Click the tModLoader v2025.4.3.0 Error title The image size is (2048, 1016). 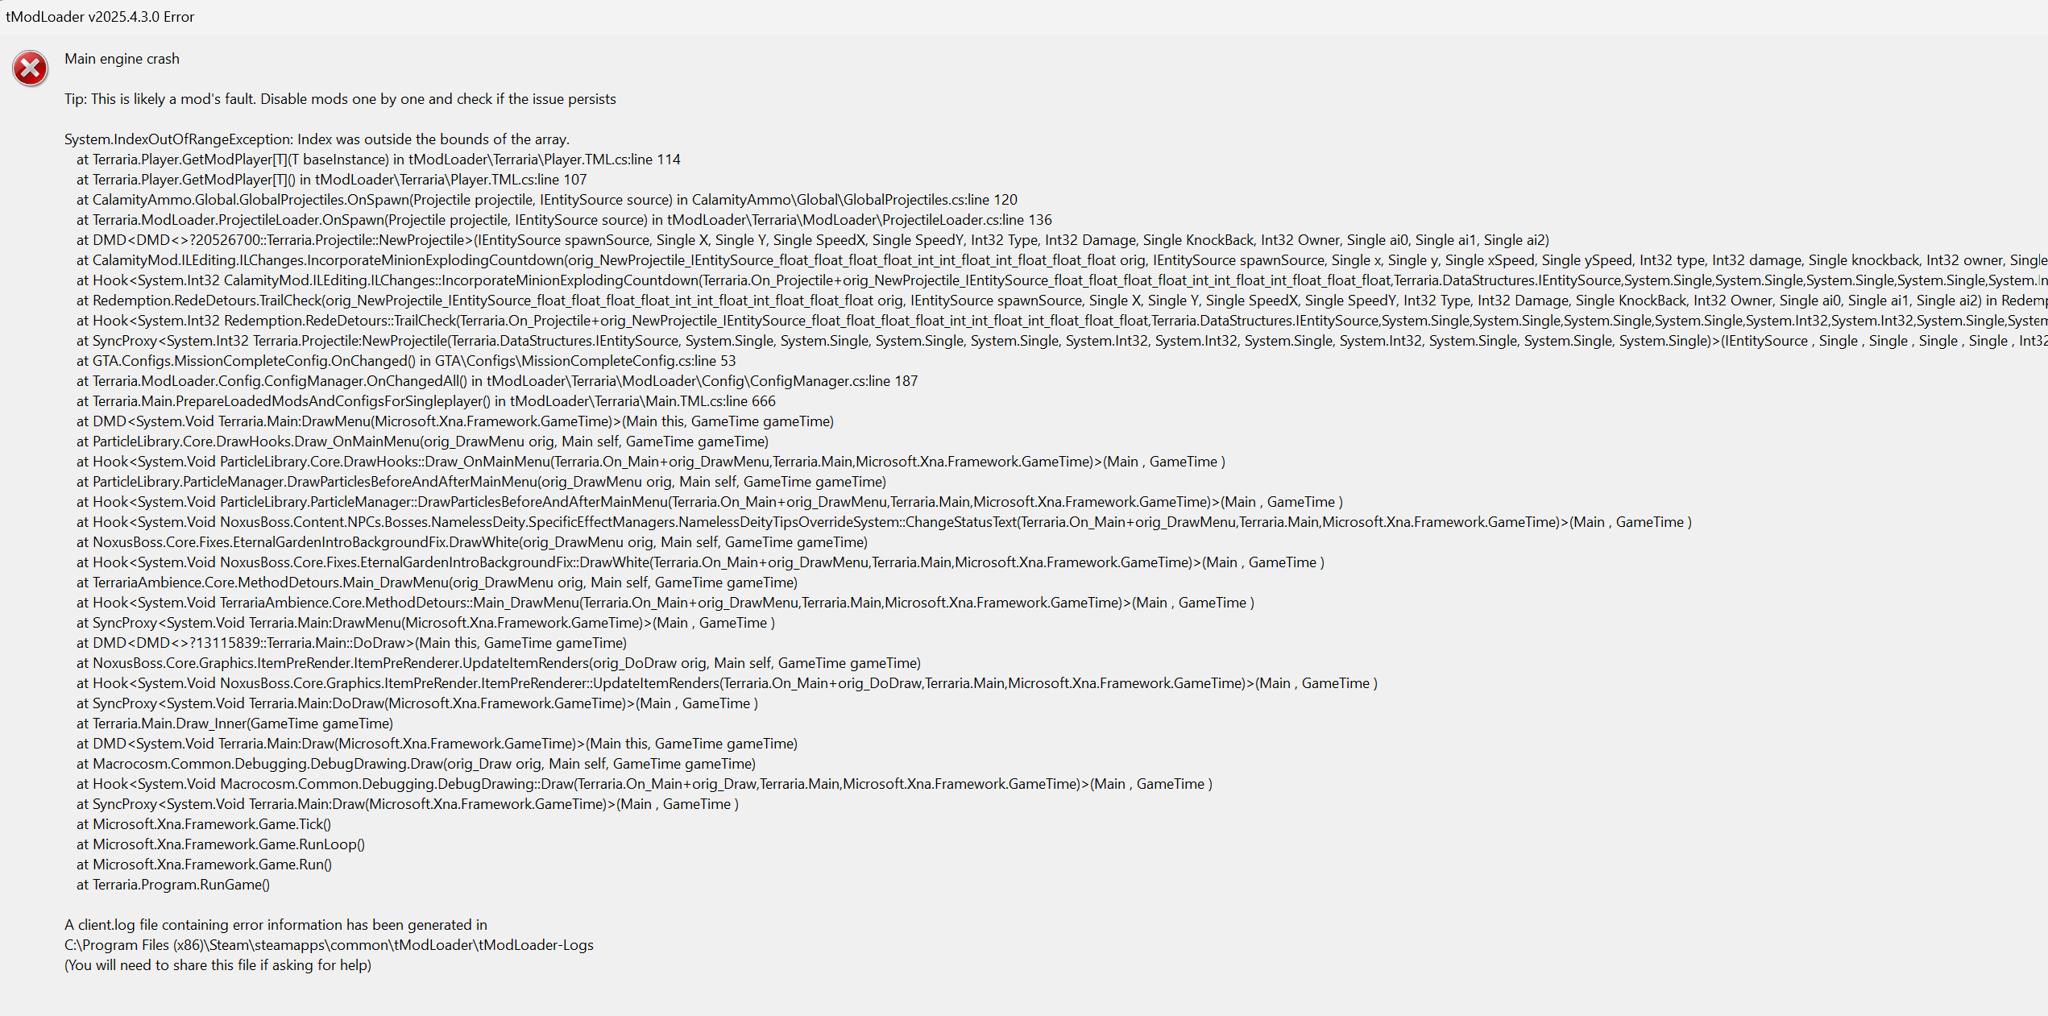100,17
